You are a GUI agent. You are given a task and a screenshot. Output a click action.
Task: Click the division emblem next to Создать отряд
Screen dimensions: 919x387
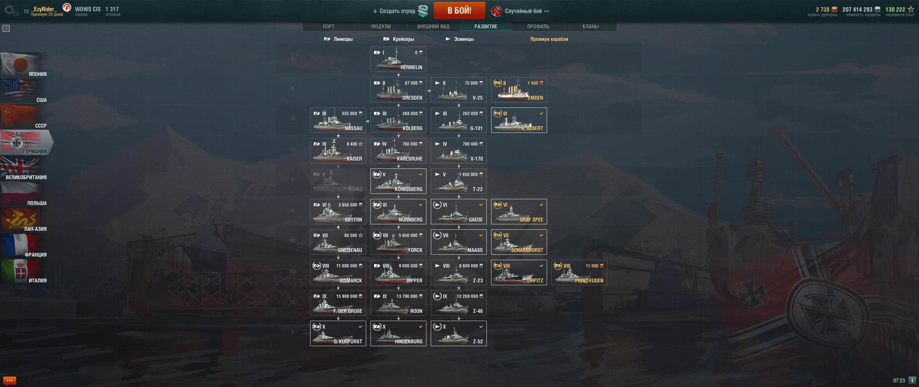[x=423, y=11]
